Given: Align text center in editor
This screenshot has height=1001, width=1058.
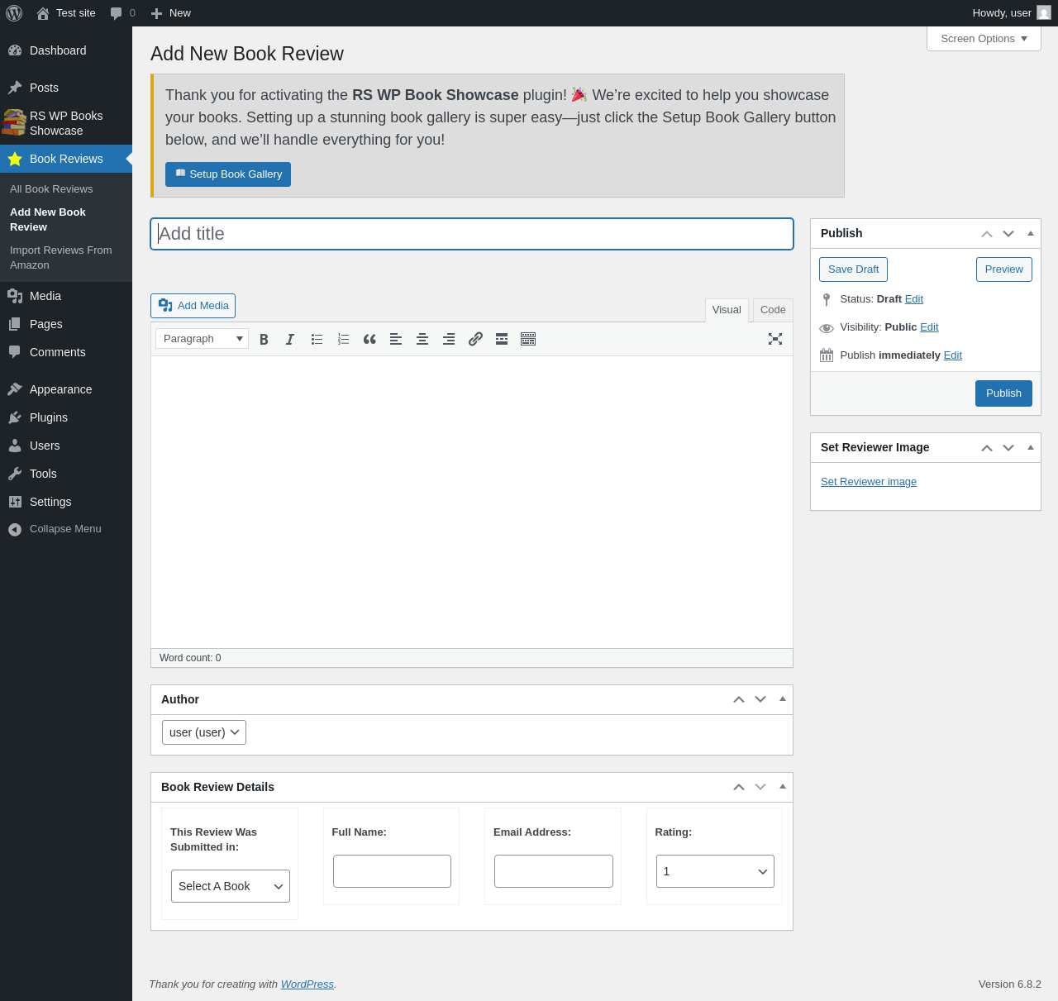Looking at the screenshot, I should coord(422,339).
